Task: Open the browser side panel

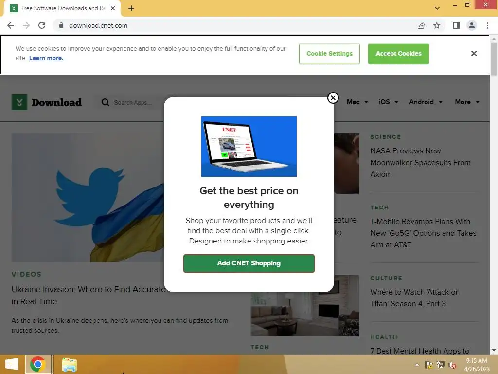Action: (x=456, y=25)
